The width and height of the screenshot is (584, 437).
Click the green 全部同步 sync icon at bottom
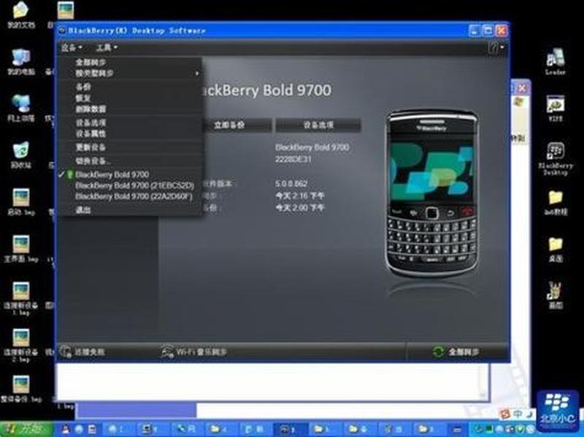[439, 352]
